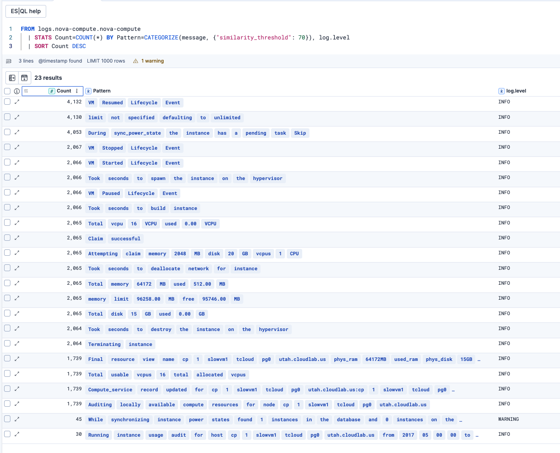Screen dimensions: 560x453
Task: Expand the VM Stopped Lifecycle Event row
Action: pos(17,147)
